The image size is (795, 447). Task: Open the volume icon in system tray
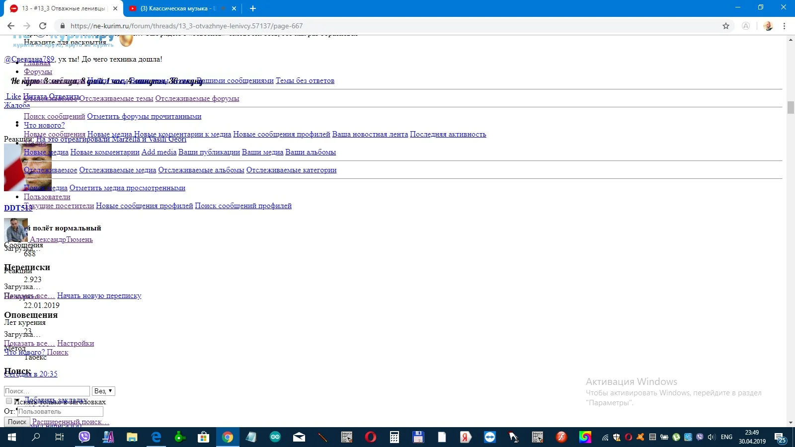(712, 438)
